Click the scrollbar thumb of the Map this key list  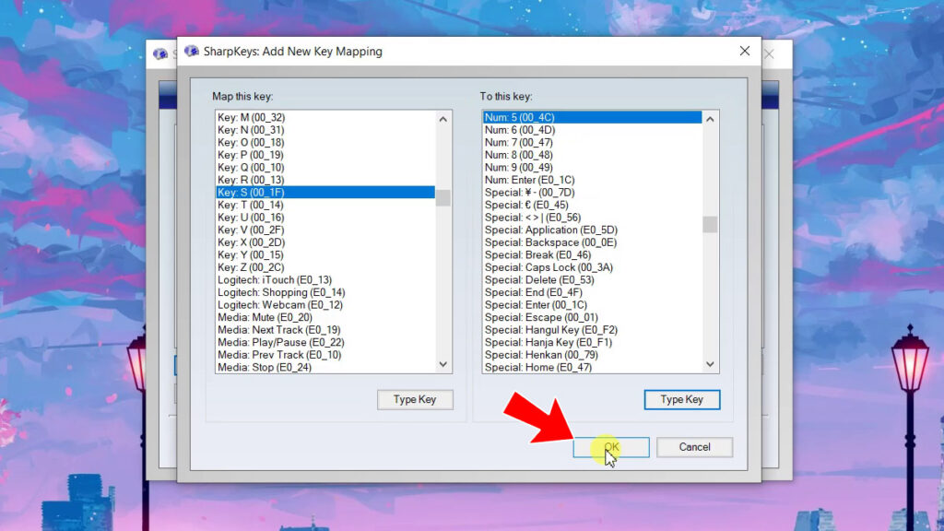[443, 197]
